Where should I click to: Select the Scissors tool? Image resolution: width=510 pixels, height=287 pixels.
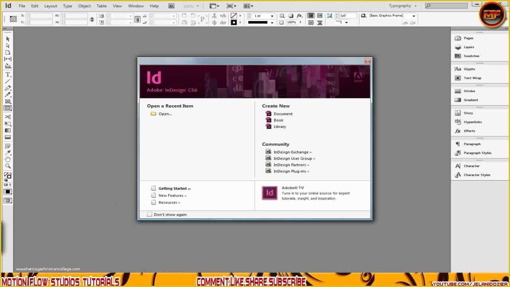tap(8, 117)
